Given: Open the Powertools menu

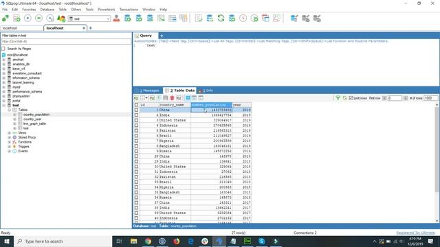Looking at the screenshot, I should [x=107, y=9].
